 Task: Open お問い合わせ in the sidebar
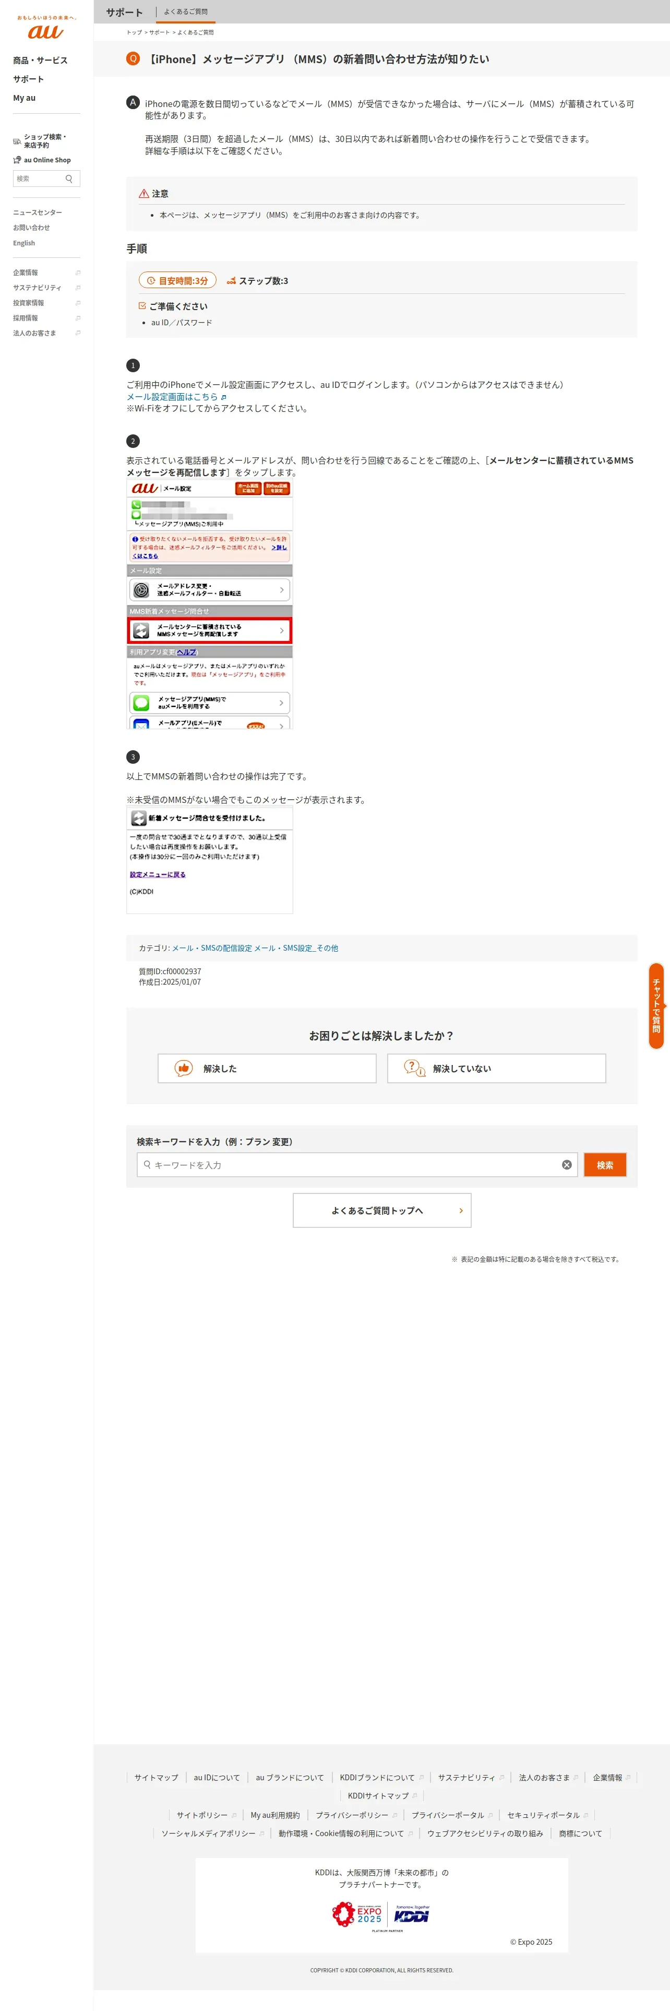31,228
